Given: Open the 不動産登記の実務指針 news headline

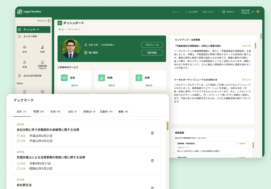Looking at the screenshot, I should [198, 46].
